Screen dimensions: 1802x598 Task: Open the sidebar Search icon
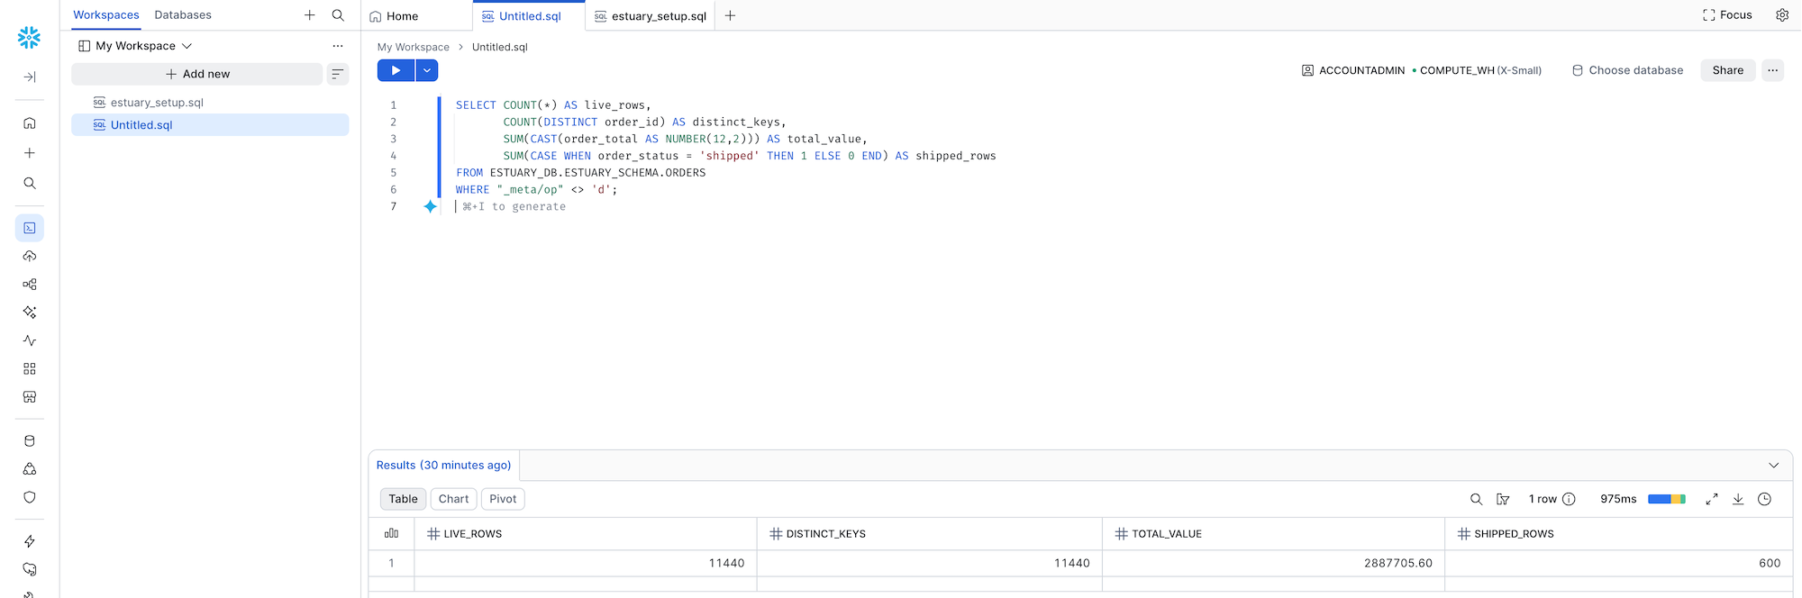tap(29, 183)
